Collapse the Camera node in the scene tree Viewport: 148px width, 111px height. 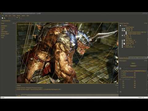122,31
